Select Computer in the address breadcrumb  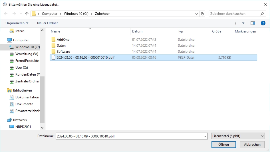(50, 14)
